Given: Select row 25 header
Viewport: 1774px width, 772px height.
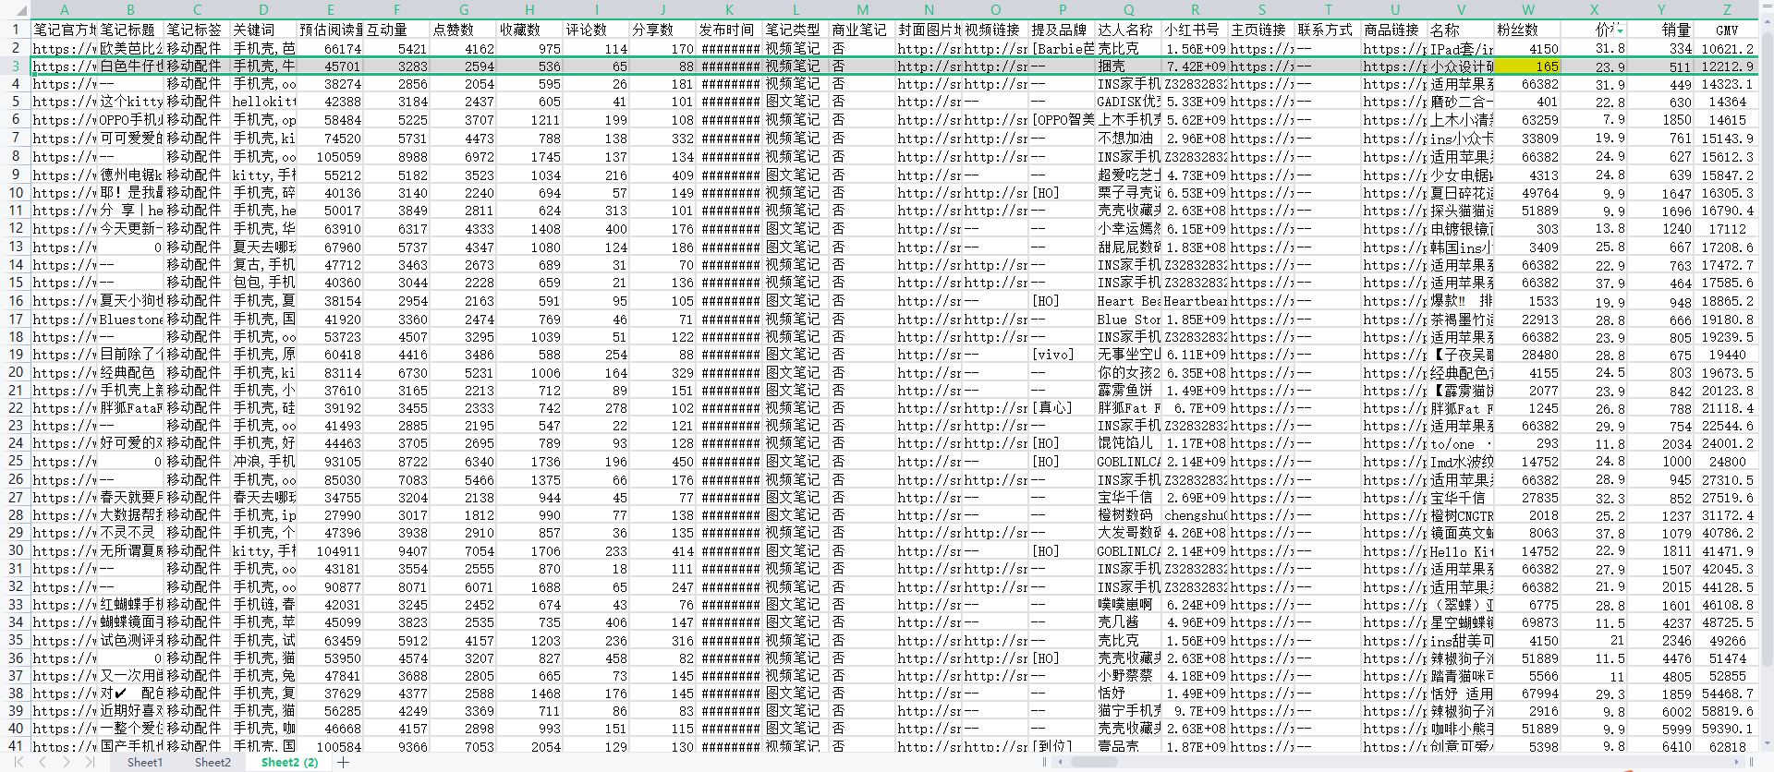Looking at the screenshot, I should 15,461.
